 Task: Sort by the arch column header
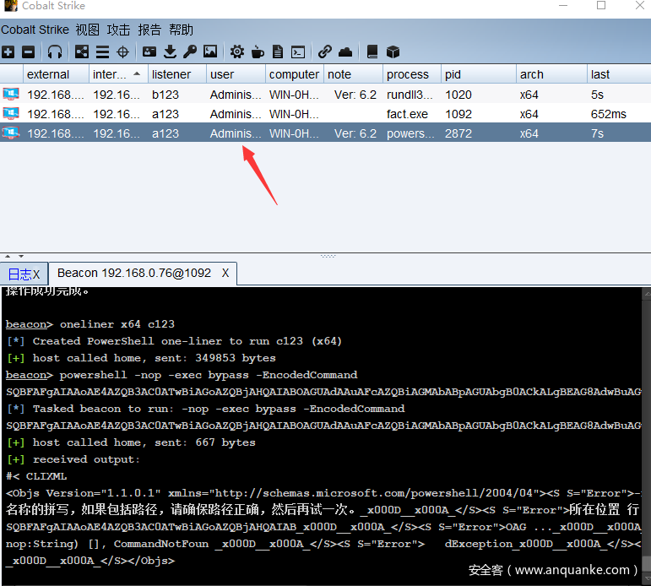point(551,74)
